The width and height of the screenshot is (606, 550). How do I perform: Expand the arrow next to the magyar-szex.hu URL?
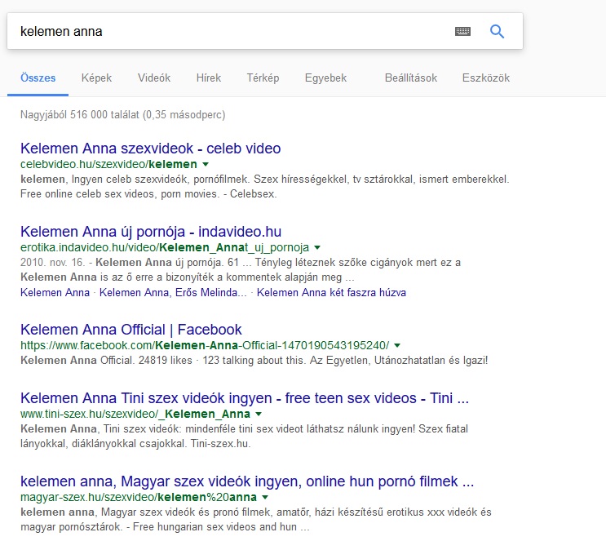265,497
